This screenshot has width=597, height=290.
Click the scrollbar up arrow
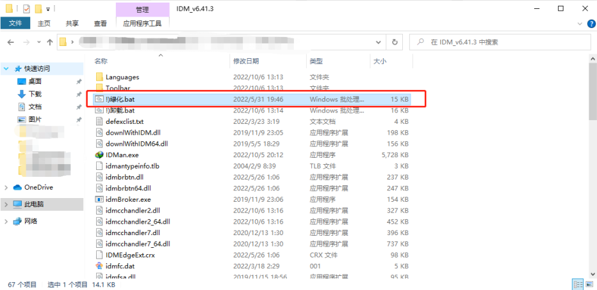[x=593, y=59]
